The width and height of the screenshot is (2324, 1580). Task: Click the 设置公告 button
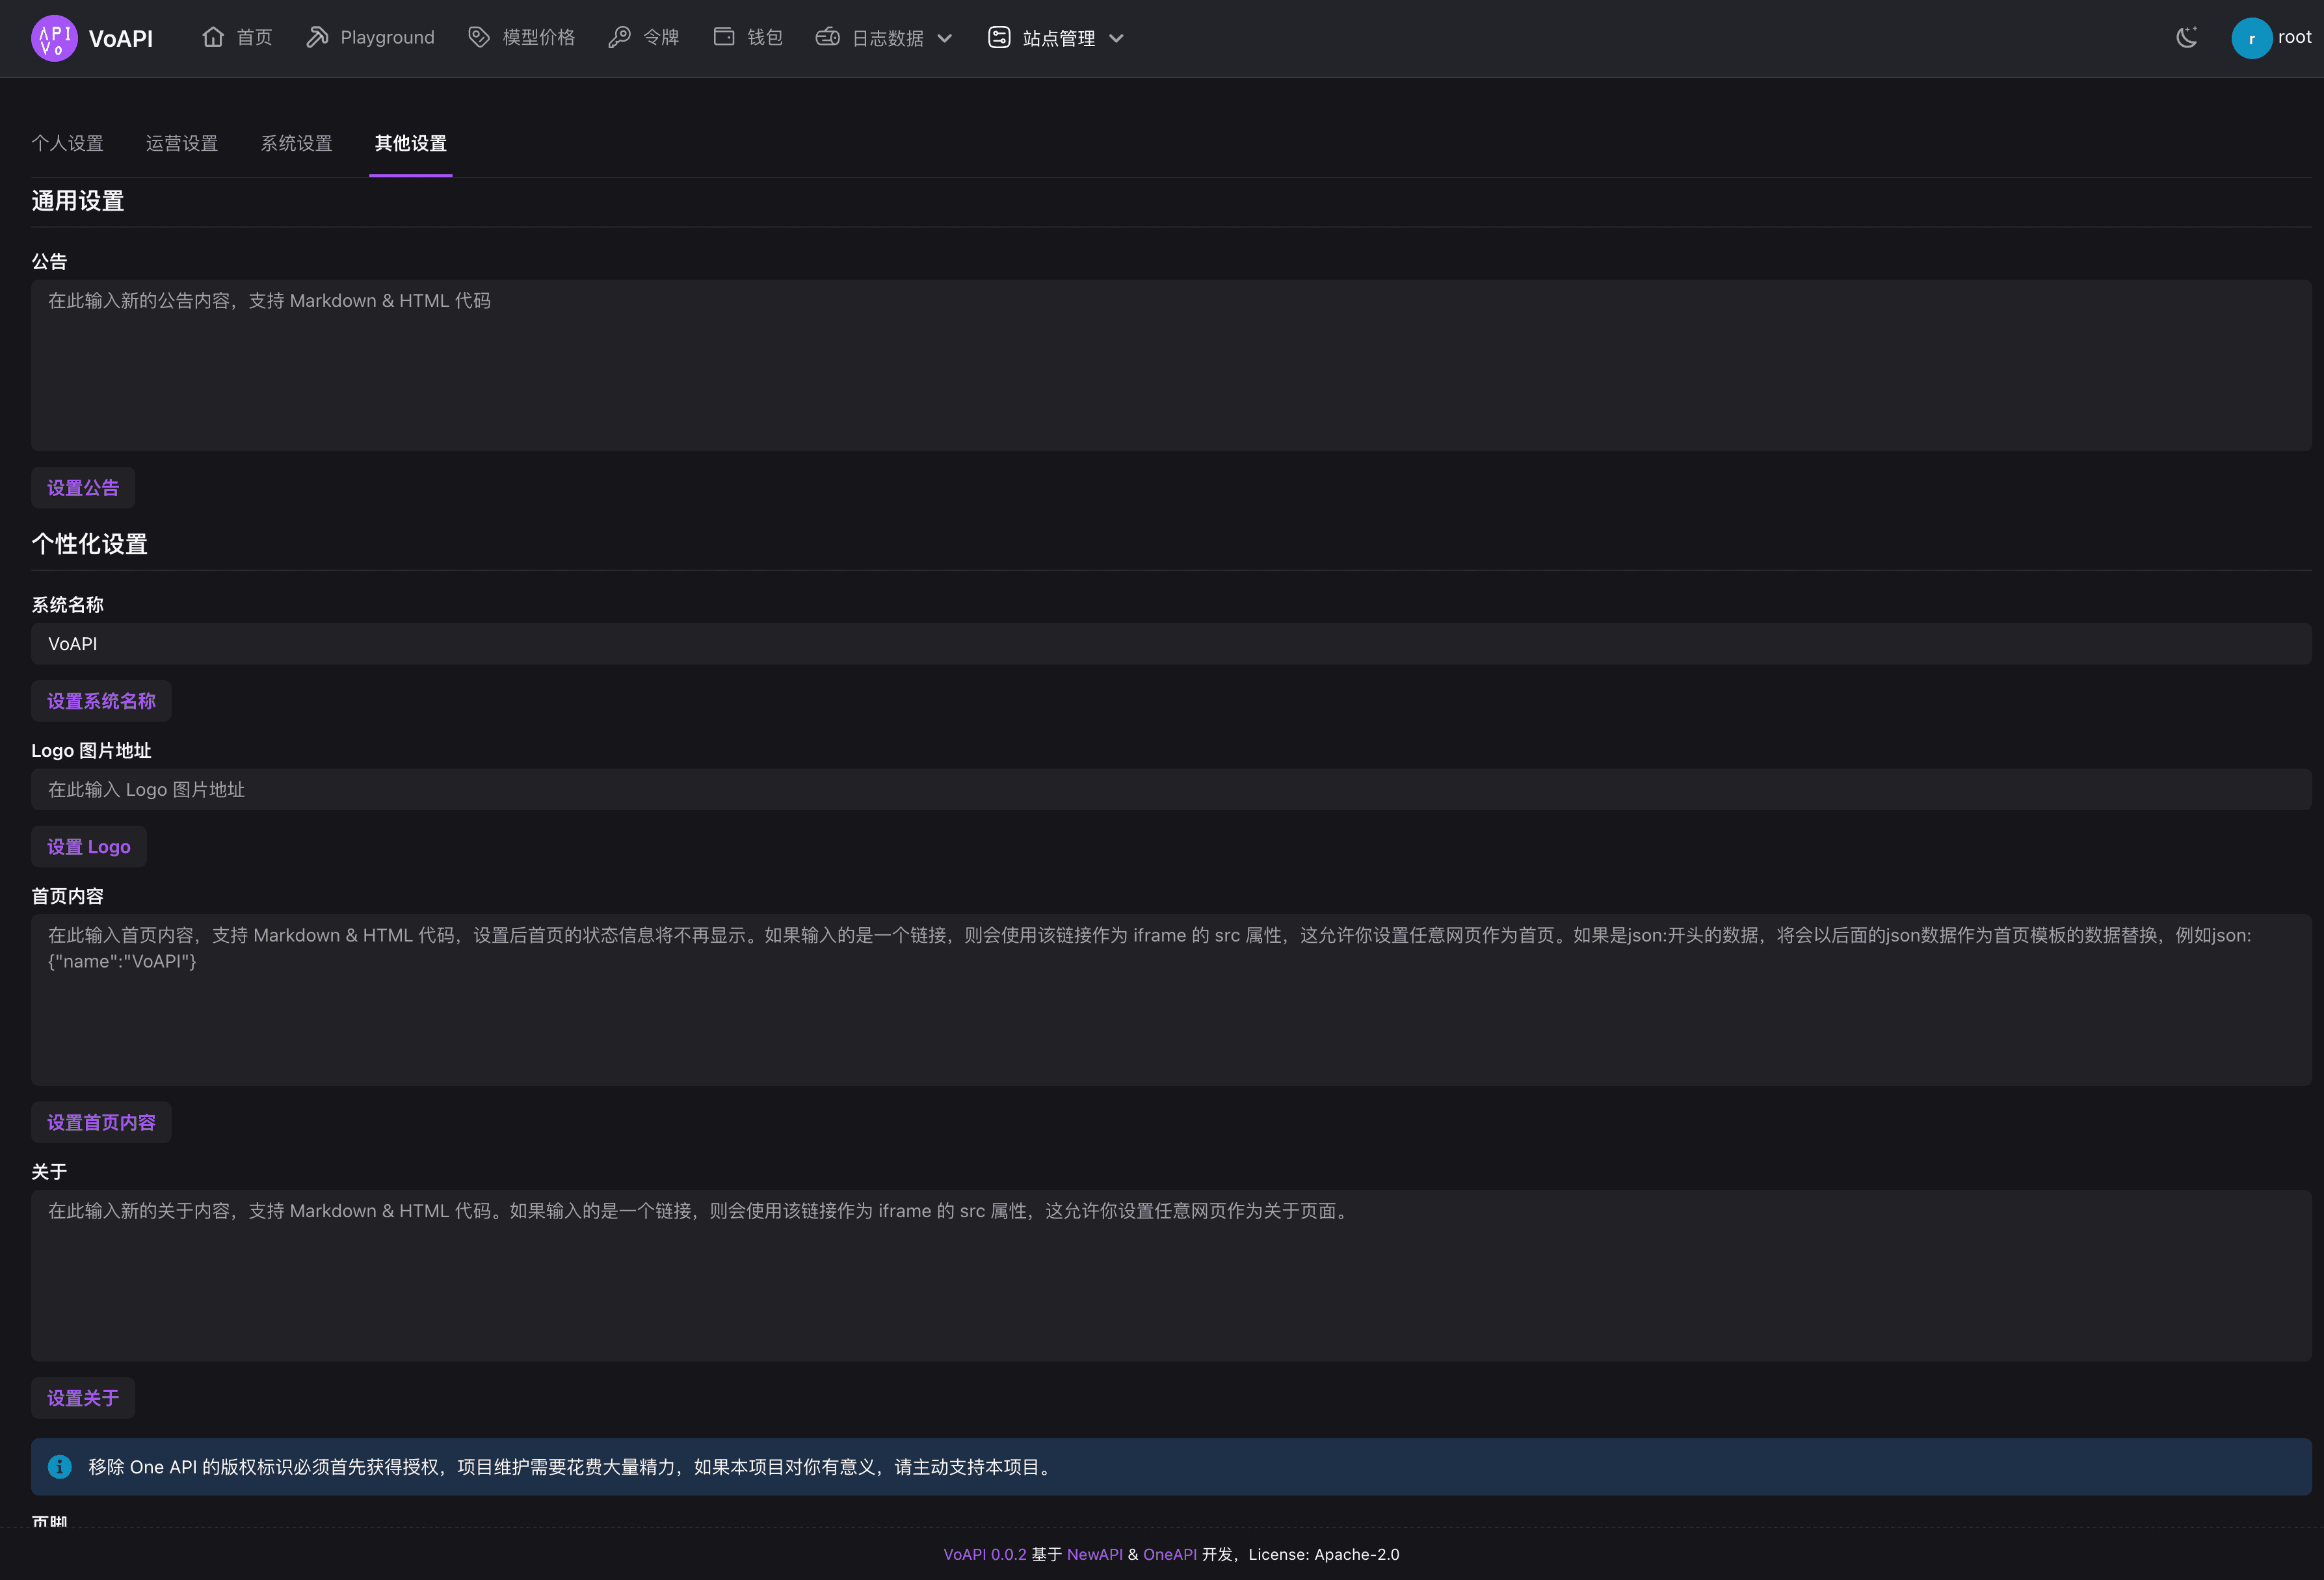[83, 488]
